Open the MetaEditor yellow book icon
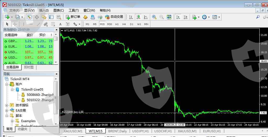The width and height of the screenshot is (268, 137). tap(85, 17)
